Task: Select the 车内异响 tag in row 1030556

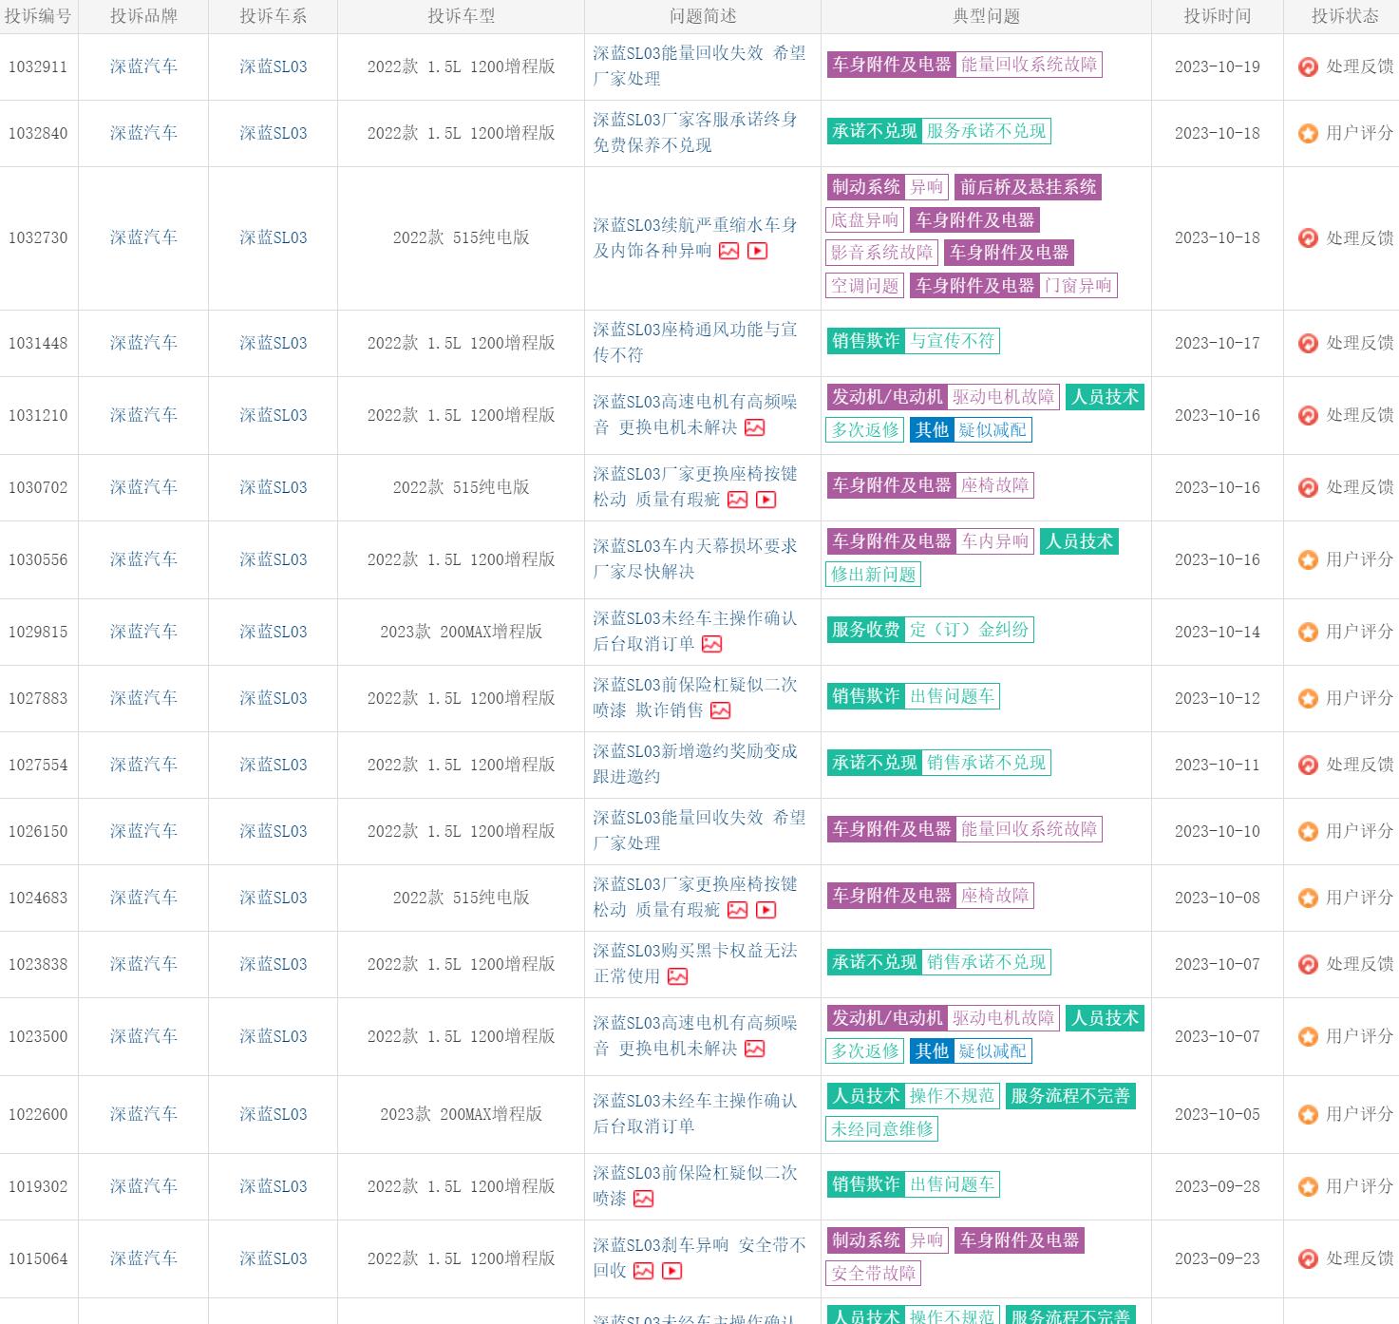Action: click(x=995, y=541)
